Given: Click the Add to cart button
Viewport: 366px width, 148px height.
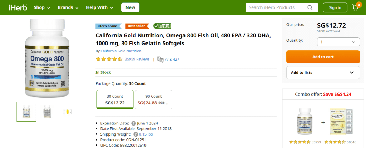Looking at the screenshot, I should pyautogui.click(x=323, y=57).
